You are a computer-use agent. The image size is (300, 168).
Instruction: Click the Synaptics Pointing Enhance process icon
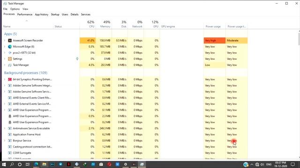coord(10,79)
